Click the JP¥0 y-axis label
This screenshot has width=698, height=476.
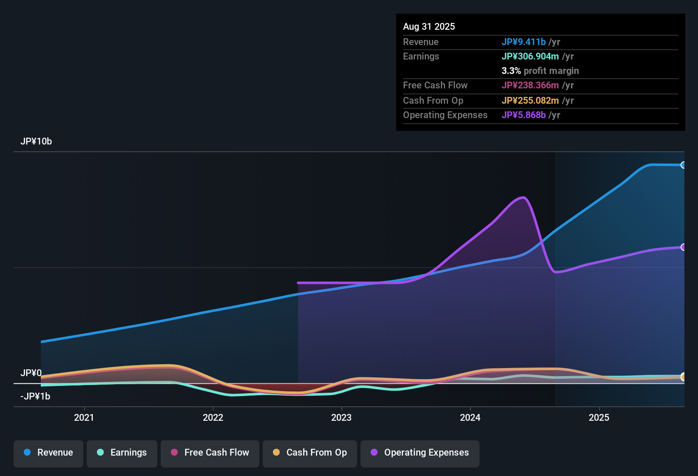click(x=31, y=373)
